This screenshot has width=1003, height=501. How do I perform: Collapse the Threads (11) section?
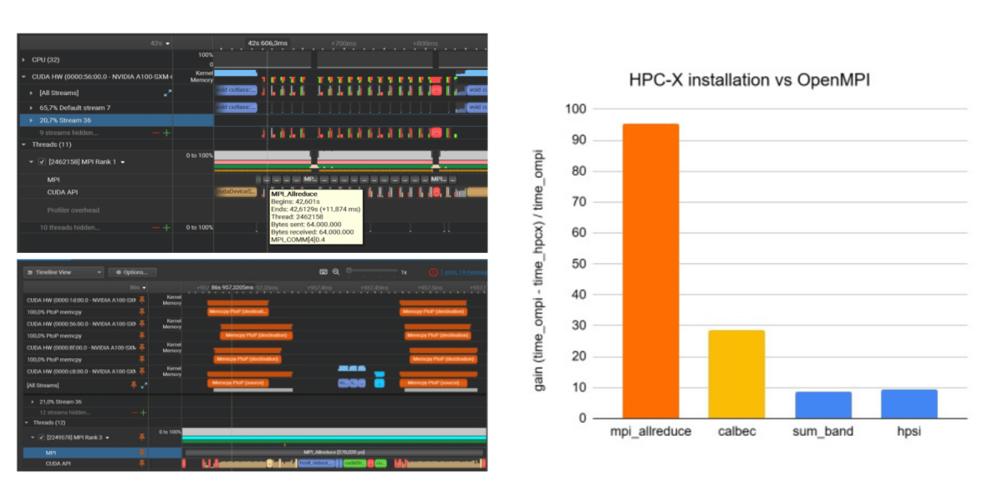coord(23,144)
